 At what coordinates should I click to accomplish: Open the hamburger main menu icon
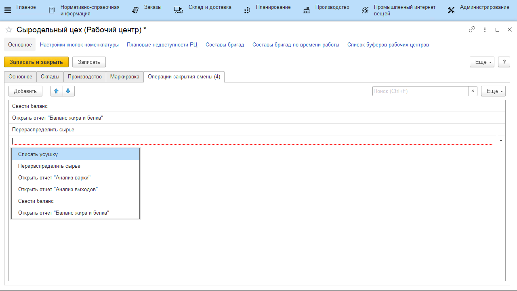(x=8, y=10)
